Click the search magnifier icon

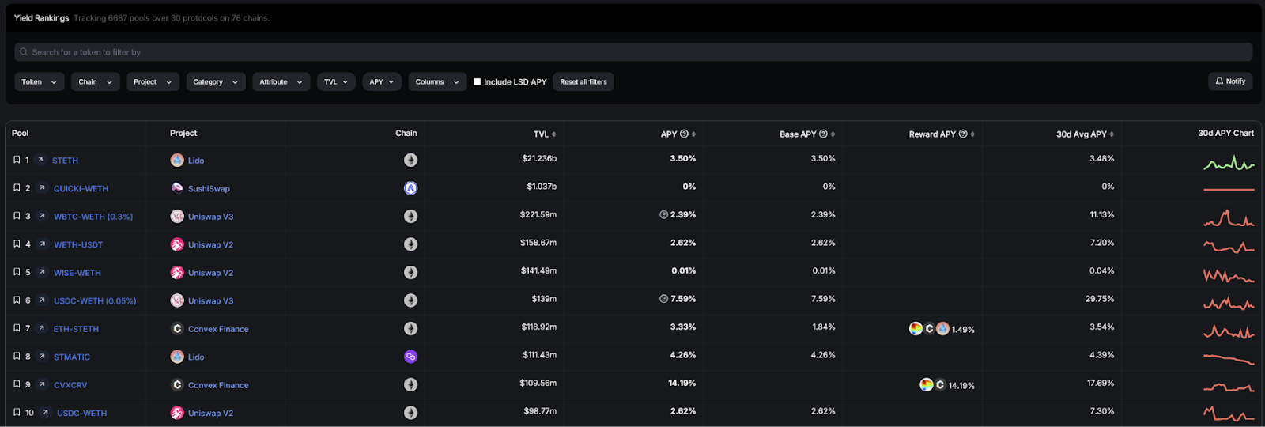[x=24, y=52]
